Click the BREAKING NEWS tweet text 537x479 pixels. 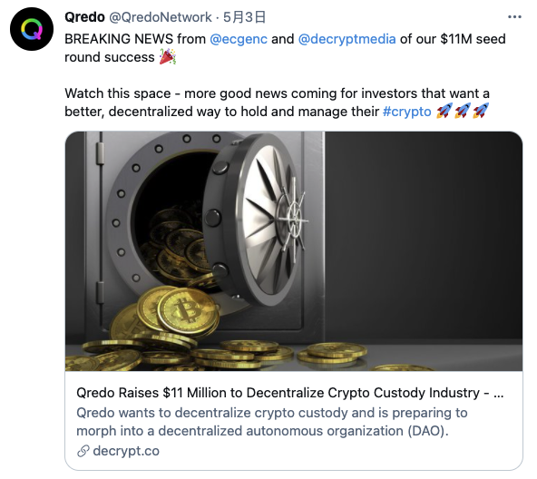[285, 48]
